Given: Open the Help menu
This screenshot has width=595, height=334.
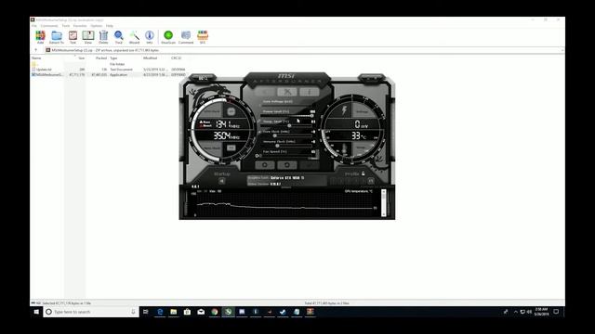Looking at the screenshot, I should pyautogui.click(x=110, y=26).
